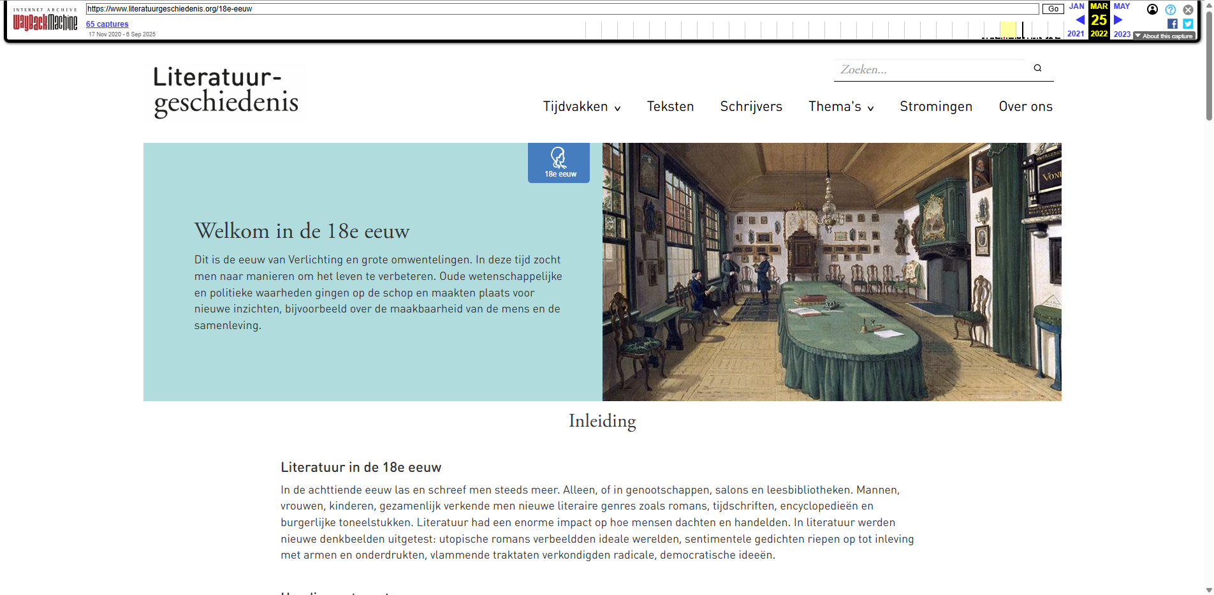Click the search magnifier icon
1214x595 pixels.
(1037, 68)
